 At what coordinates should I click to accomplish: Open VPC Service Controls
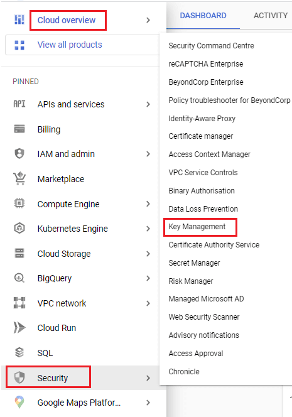203,172
